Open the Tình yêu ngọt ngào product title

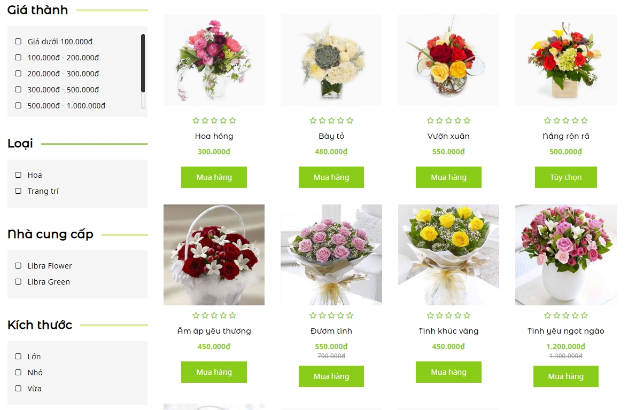click(565, 331)
